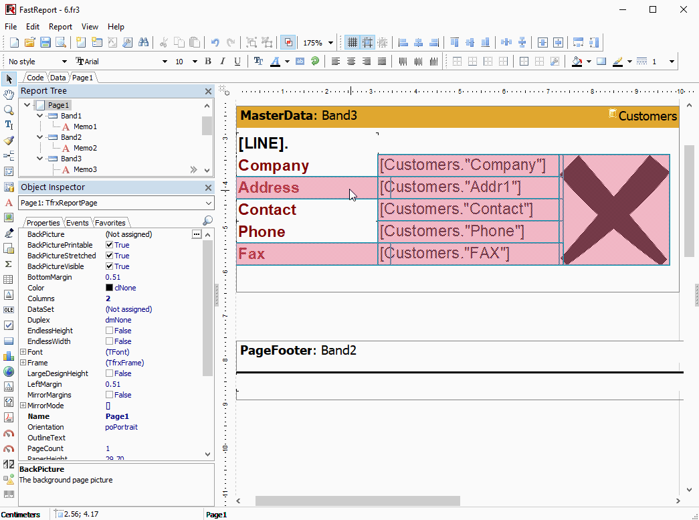Switch to the Favorites tab

(x=110, y=223)
